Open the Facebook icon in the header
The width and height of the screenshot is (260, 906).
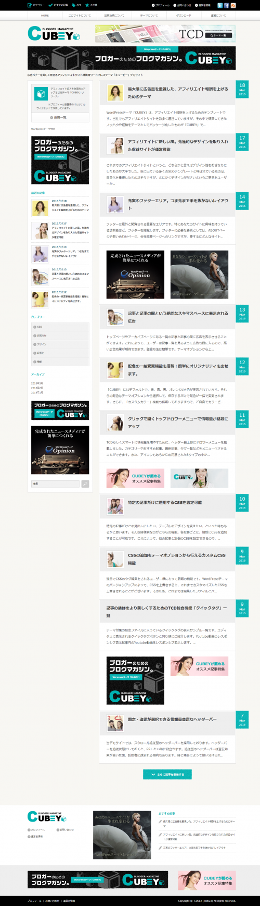(227, 5)
